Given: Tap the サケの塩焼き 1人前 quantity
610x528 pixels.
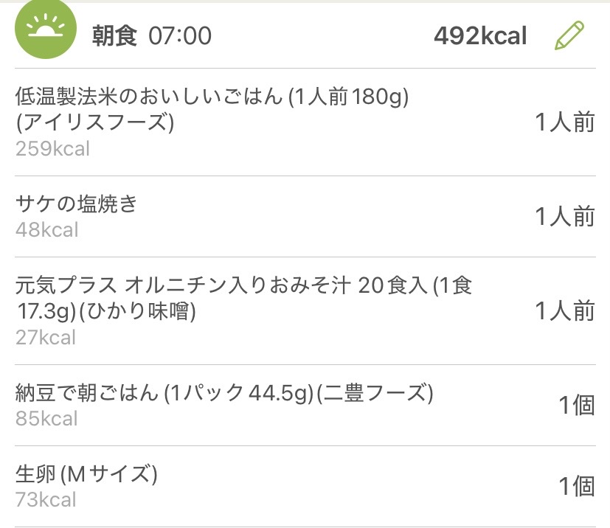Looking at the screenshot, I should point(564,217).
